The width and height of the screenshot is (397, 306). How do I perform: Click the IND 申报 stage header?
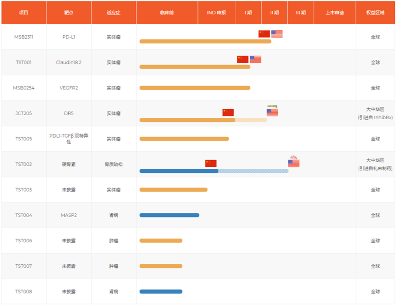pyautogui.click(x=216, y=13)
